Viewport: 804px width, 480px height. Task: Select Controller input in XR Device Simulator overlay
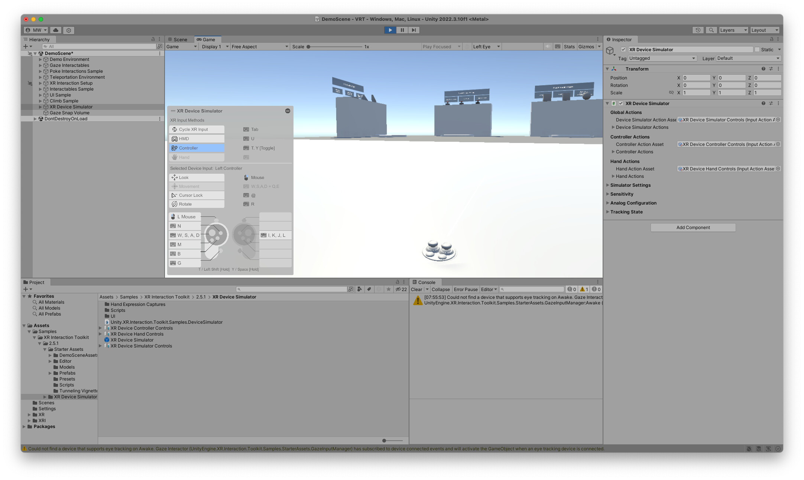pyautogui.click(x=196, y=148)
